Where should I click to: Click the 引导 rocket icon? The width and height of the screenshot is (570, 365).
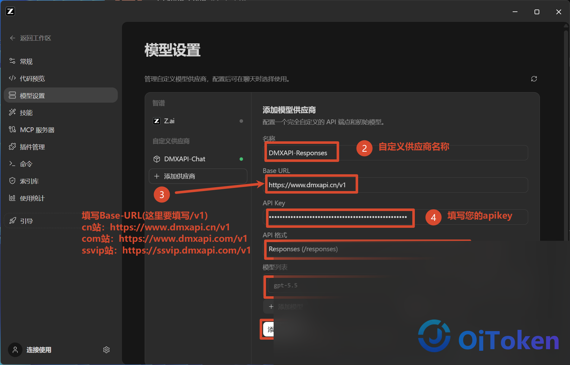coord(12,221)
